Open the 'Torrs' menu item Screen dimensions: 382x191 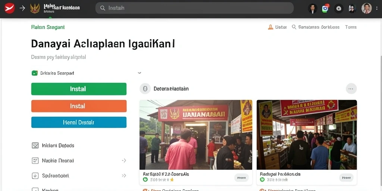[x=351, y=27]
